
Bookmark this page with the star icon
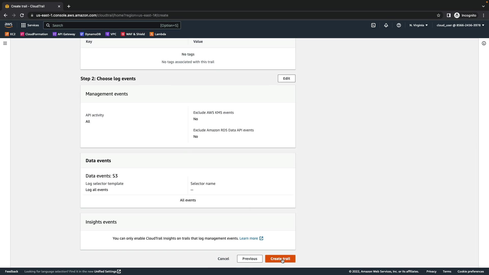pos(439,15)
